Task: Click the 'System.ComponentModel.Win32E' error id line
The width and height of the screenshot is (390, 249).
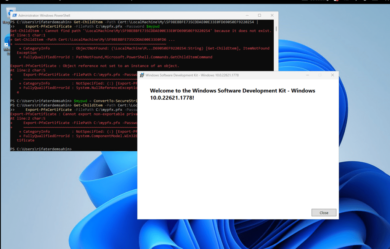Action: [78, 136]
